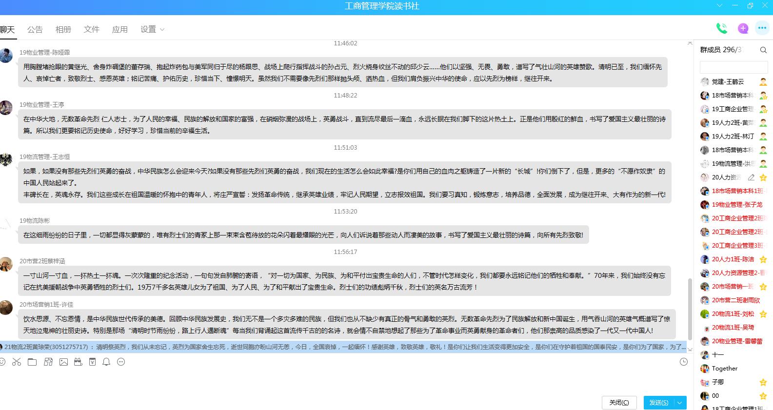Click the send picture icon
This screenshot has width=773, height=410.
click(63, 362)
